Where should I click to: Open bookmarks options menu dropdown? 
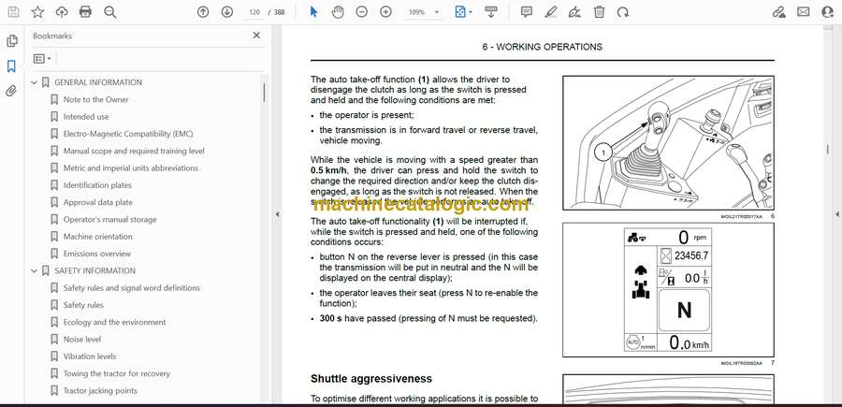click(x=42, y=59)
